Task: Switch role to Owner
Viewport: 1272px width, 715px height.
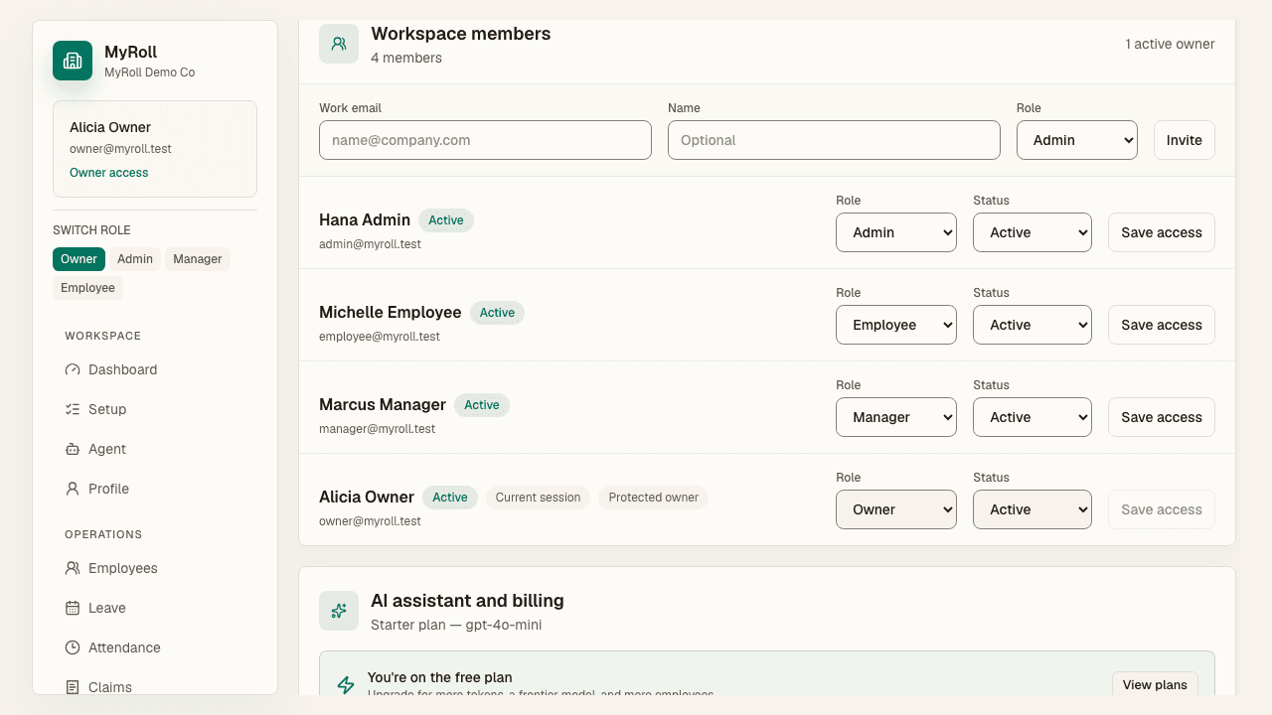Action: pos(79,259)
